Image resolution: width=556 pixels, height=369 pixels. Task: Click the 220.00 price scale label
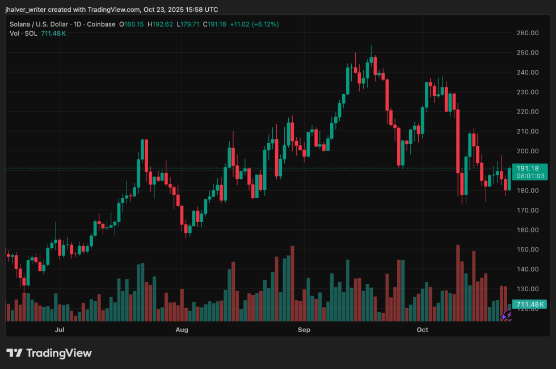527,112
